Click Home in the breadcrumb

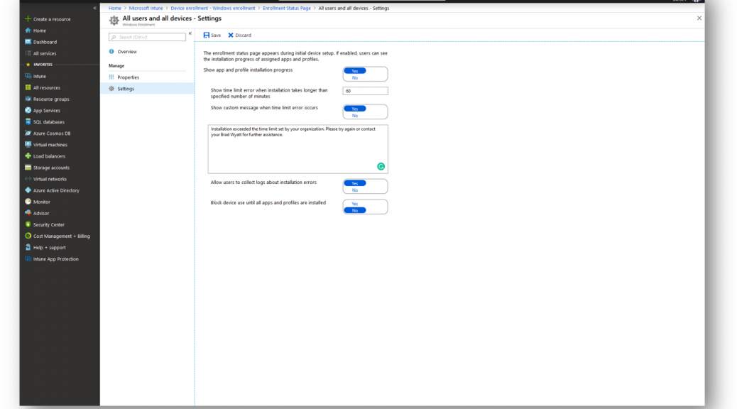pyautogui.click(x=115, y=8)
